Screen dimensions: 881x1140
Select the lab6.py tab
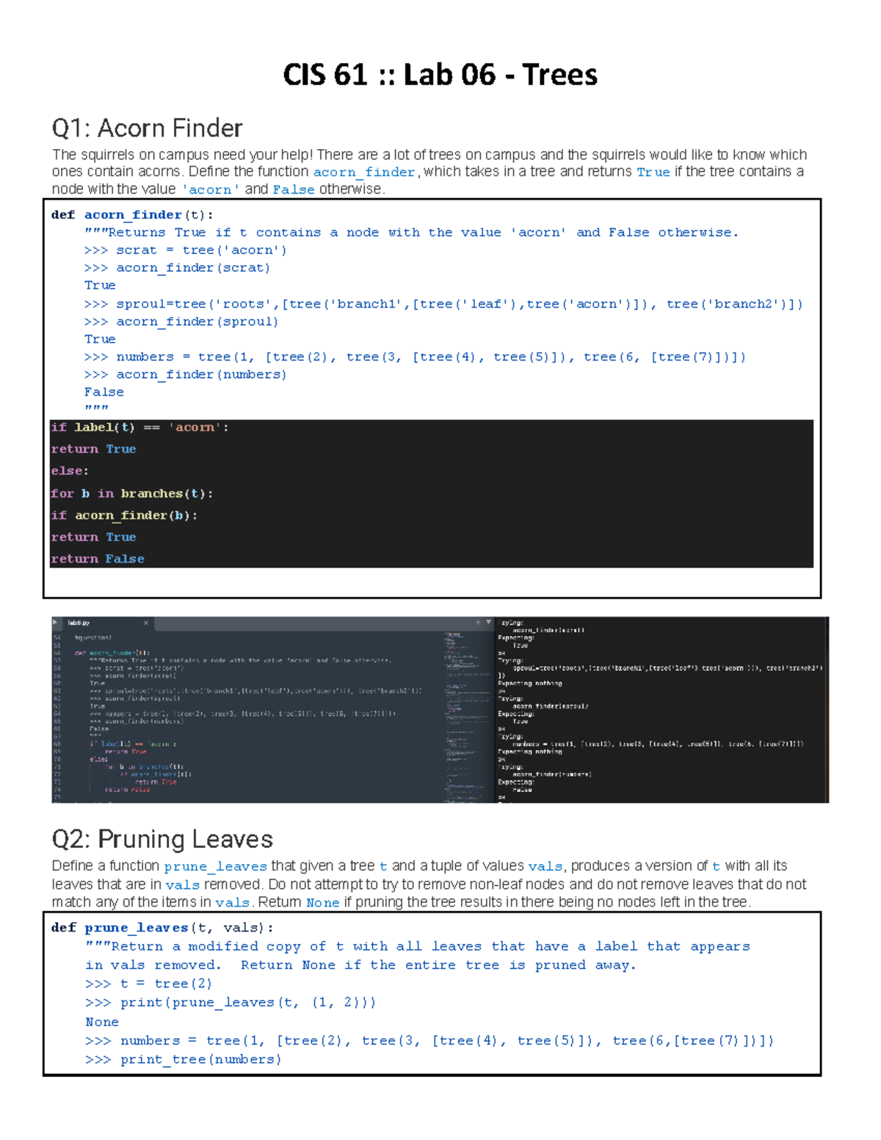(79, 623)
